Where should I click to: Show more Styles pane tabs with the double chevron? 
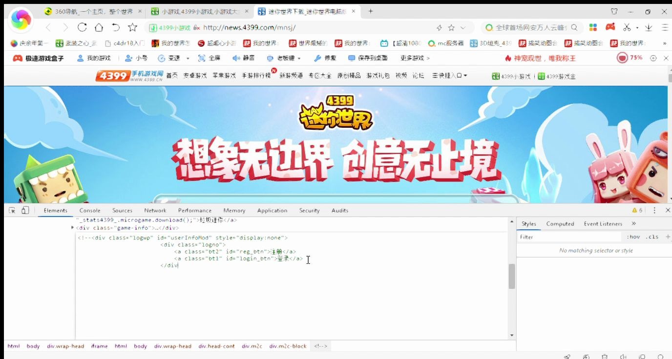click(633, 223)
